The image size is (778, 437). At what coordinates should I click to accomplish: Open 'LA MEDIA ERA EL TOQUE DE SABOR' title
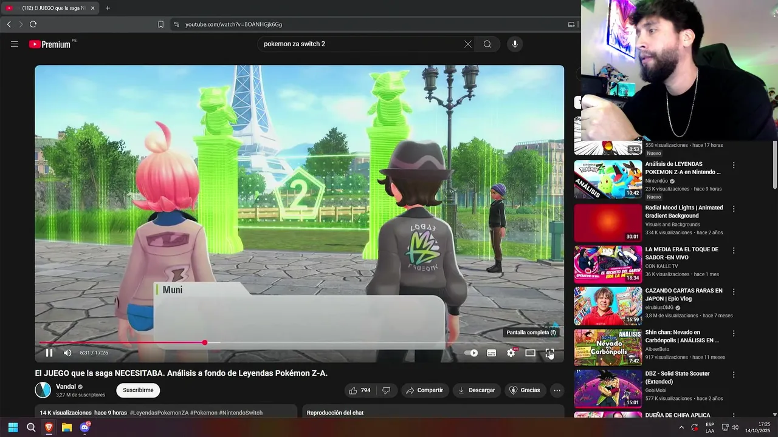[681, 253]
